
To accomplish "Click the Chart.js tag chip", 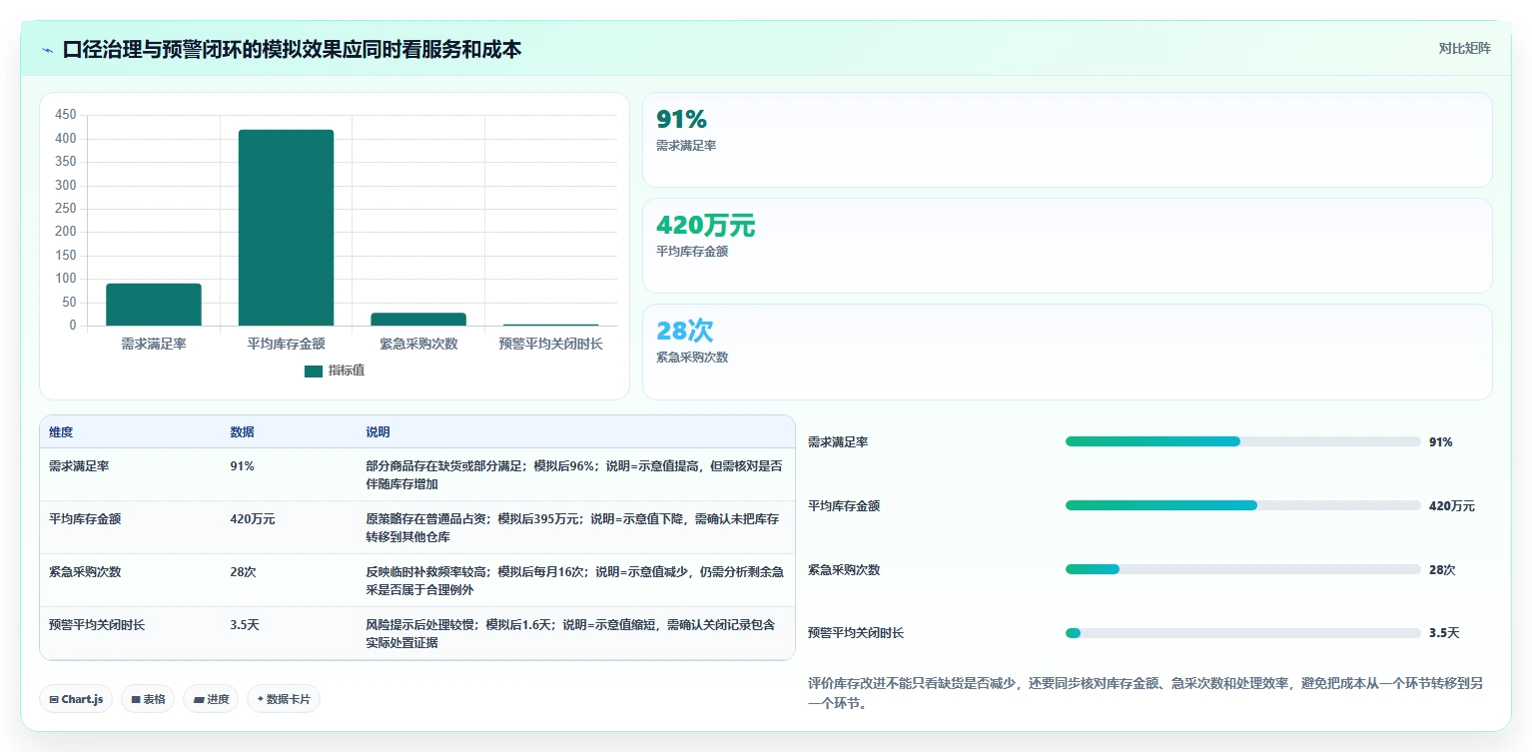I will click(x=77, y=699).
